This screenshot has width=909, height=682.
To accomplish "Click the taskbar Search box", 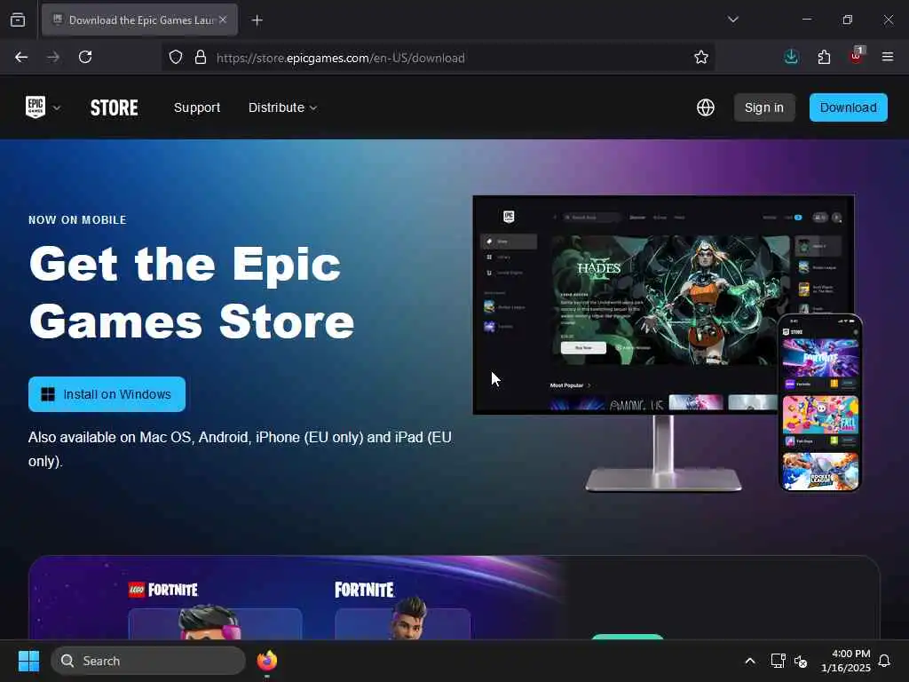I will (x=148, y=661).
